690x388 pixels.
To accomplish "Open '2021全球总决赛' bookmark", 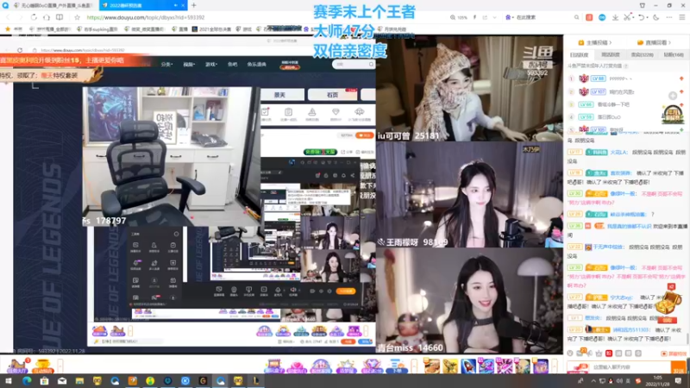I will pyautogui.click(x=211, y=29).
